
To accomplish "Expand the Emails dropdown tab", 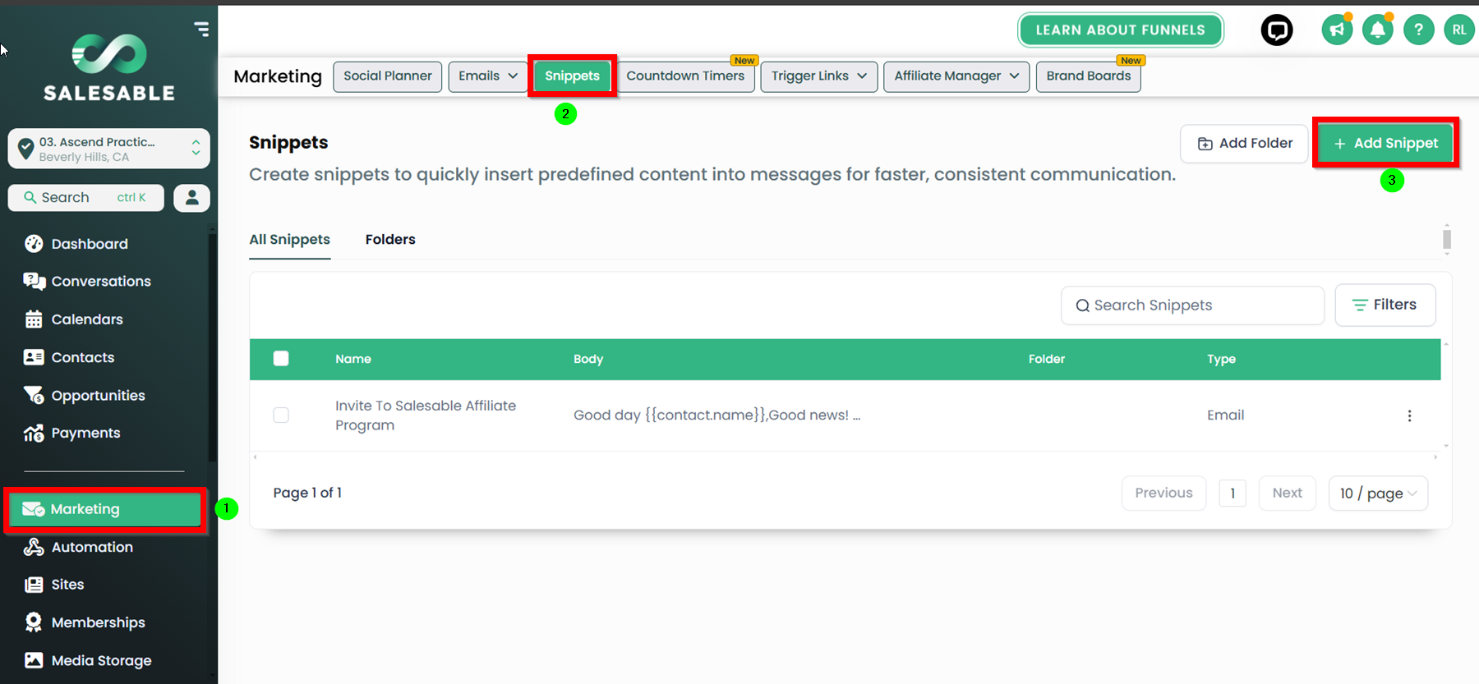I will [x=488, y=76].
